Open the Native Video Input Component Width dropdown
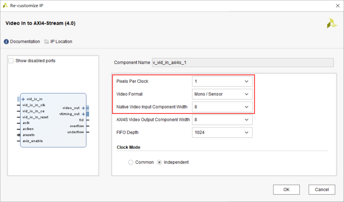Image resolution: width=344 pixels, height=202 pixels. [x=222, y=107]
